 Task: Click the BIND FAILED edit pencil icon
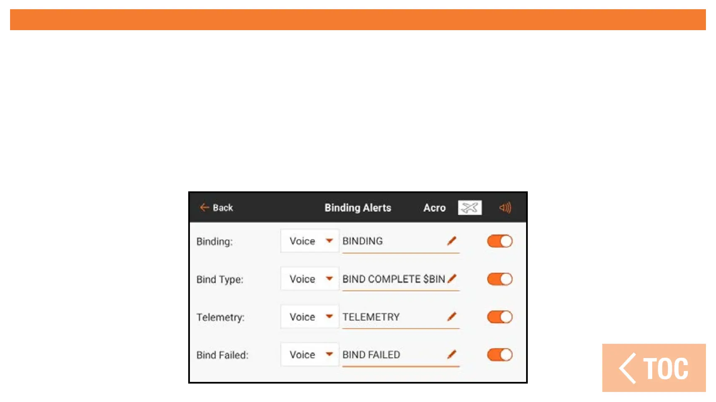(451, 355)
